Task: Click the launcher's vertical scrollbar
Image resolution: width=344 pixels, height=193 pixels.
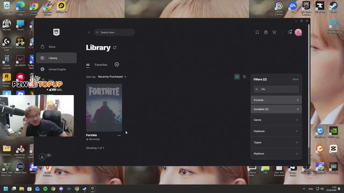Action: (x=309, y=86)
